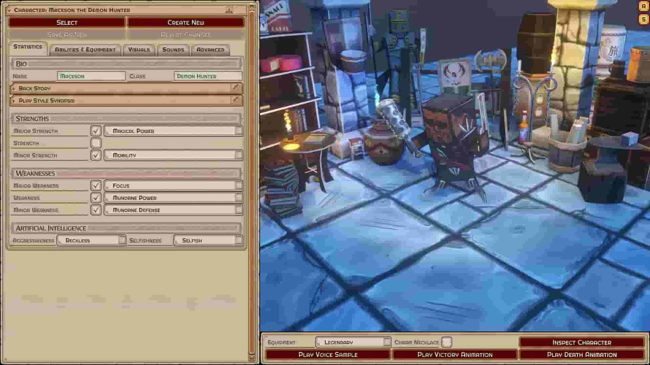Switch to the Visuals tab

[x=139, y=49]
